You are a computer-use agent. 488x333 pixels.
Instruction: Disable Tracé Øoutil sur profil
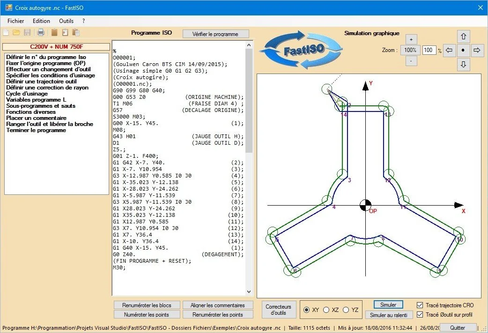[420, 315]
